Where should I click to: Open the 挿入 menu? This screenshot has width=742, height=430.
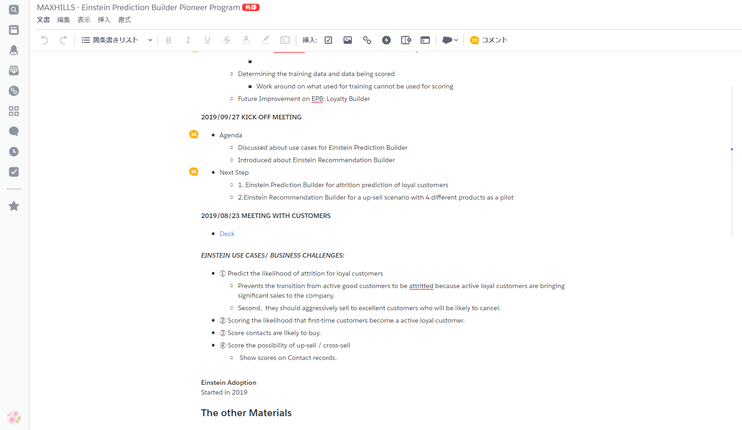[104, 20]
